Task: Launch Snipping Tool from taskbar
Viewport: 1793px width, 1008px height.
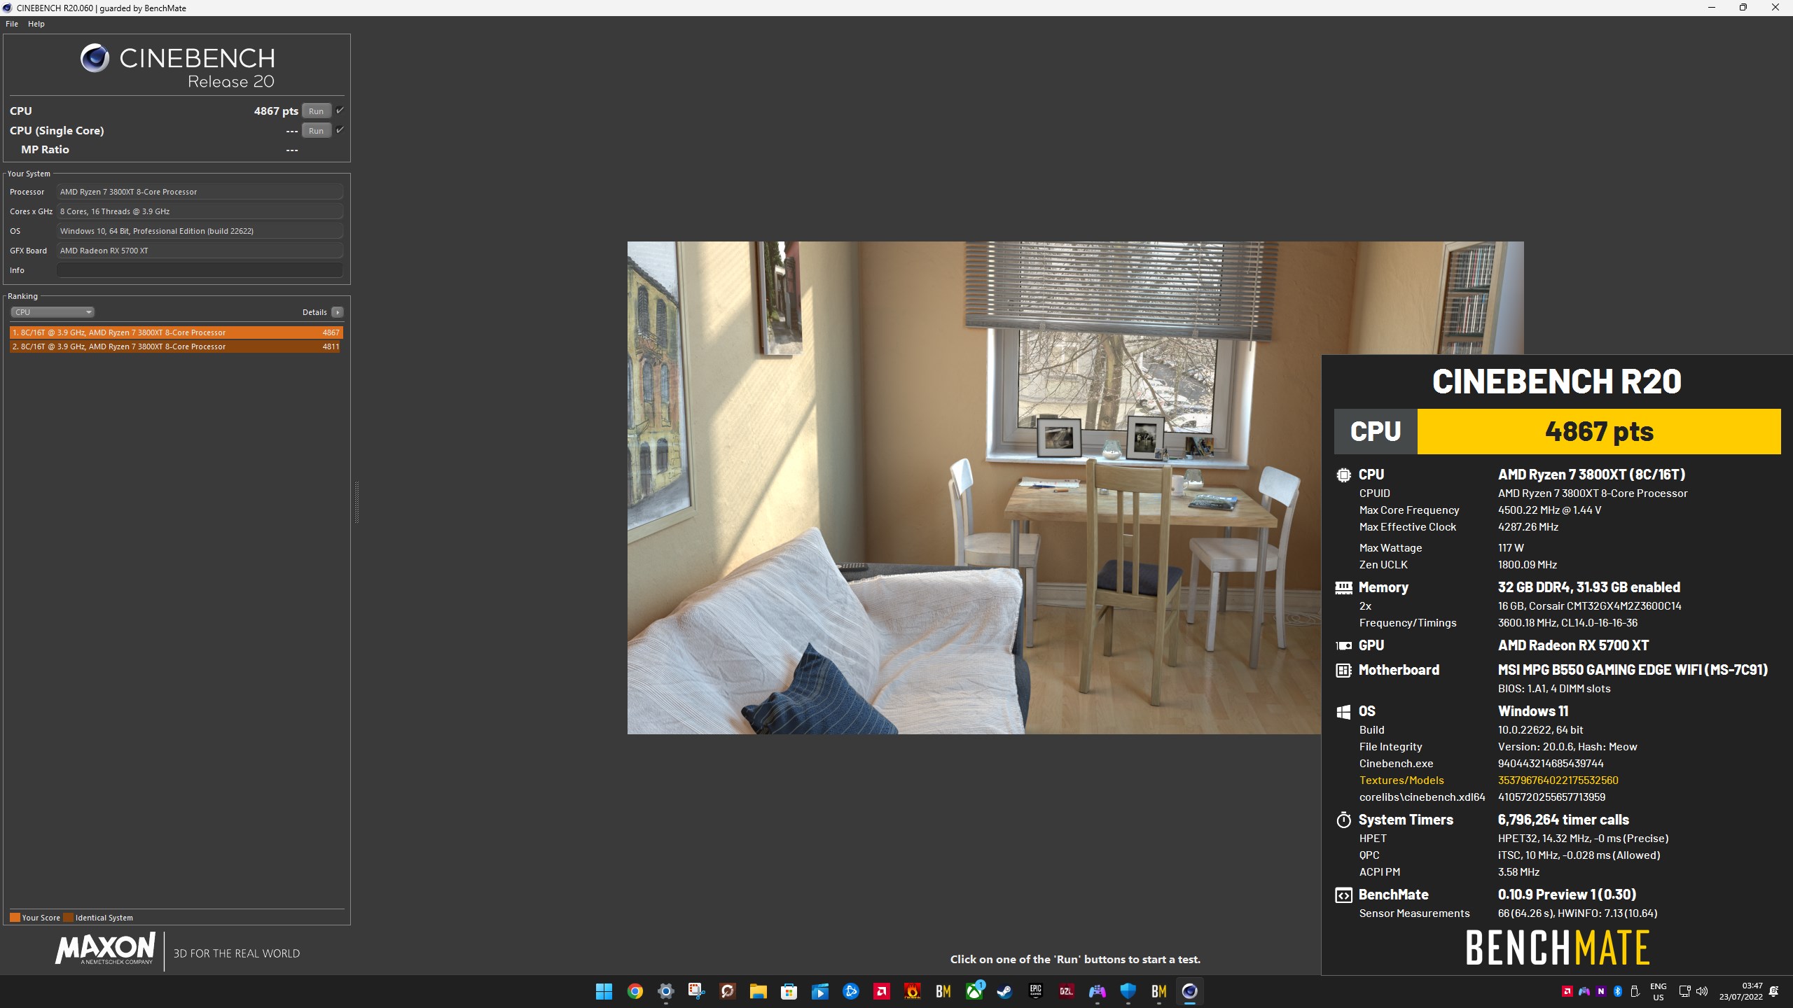Action: (696, 991)
